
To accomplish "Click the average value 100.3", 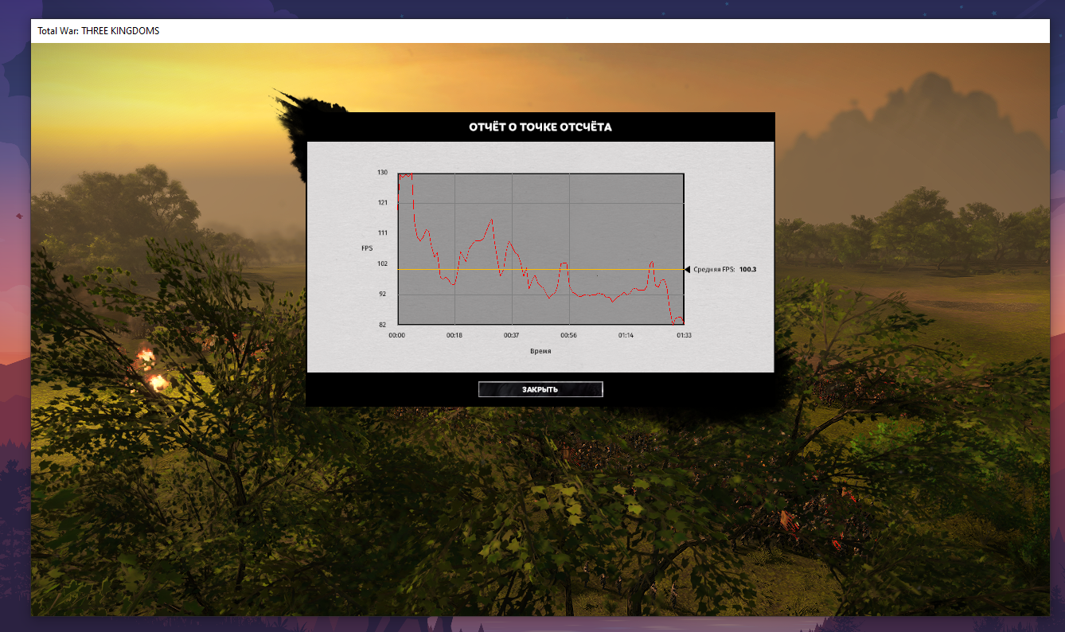I will (747, 270).
